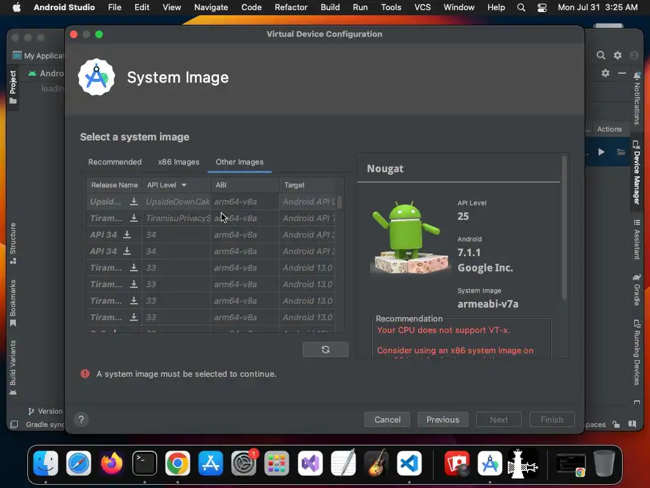Image resolution: width=650 pixels, height=488 pixels.
Task: Open Photo Booth from the dock
Action: click(x=457, y=463)
